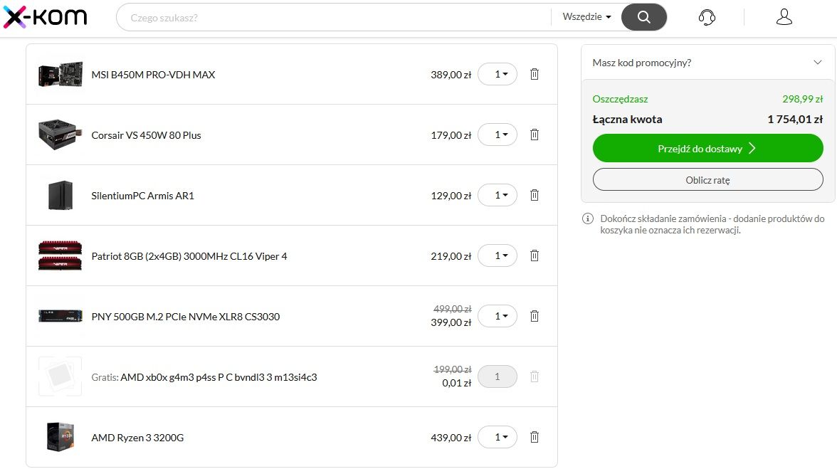This screenshot has width=837, height=469.
Task: Click the info icon near reservation notice
Action: (588, 218)
